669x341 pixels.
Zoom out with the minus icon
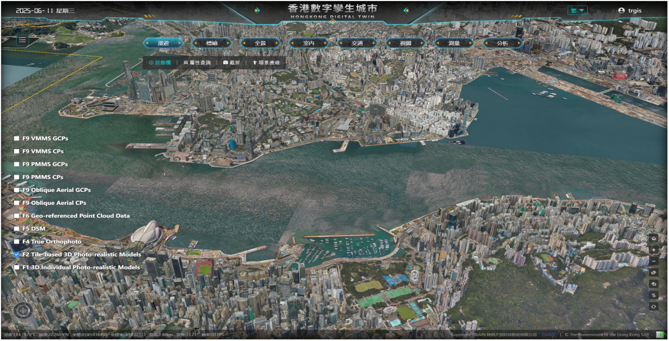click(654, 261)
